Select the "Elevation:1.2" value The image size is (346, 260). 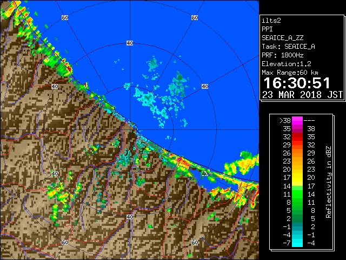(x=287, y=64)
